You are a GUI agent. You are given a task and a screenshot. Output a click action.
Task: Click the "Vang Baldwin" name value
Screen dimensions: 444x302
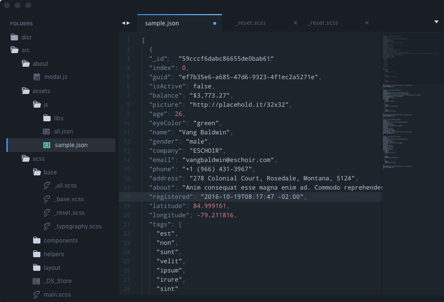pos(204,132)
